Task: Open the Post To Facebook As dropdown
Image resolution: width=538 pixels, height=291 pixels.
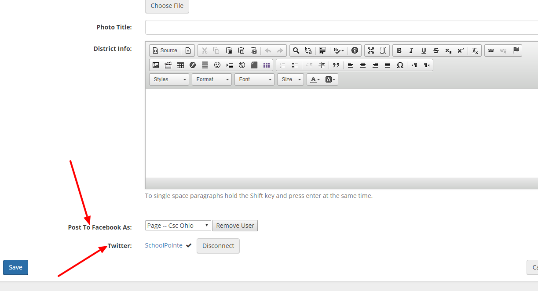Action: (178, 226)
